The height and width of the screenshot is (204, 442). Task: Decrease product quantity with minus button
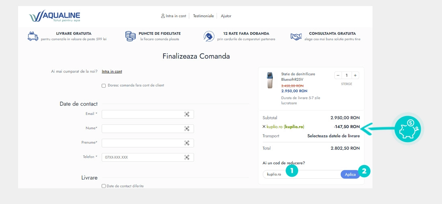(338, 75)
